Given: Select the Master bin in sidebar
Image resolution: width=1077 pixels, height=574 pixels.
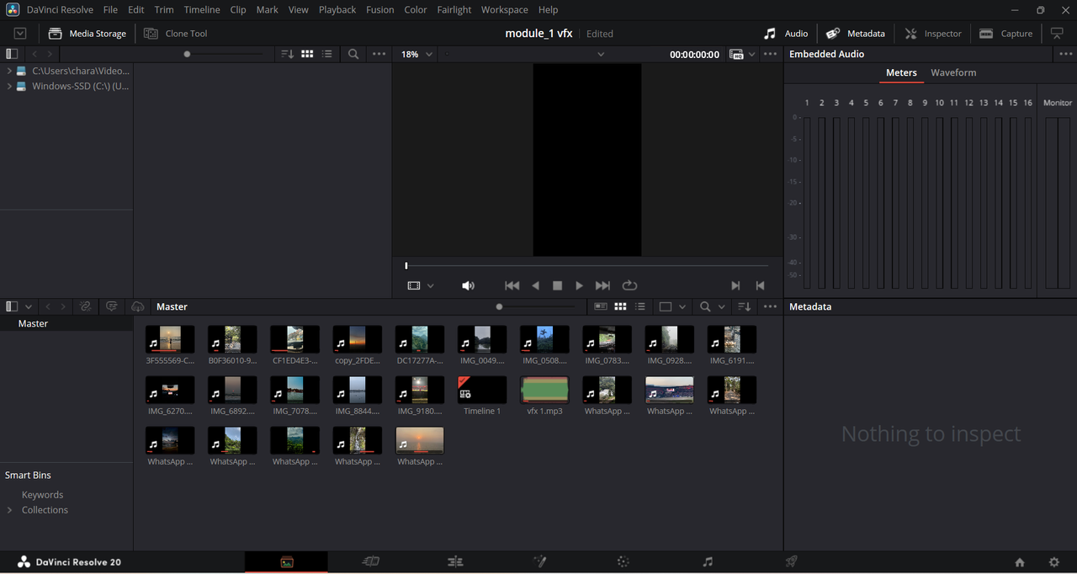Looking at the screenshot, I should click(x=34, y=323).
